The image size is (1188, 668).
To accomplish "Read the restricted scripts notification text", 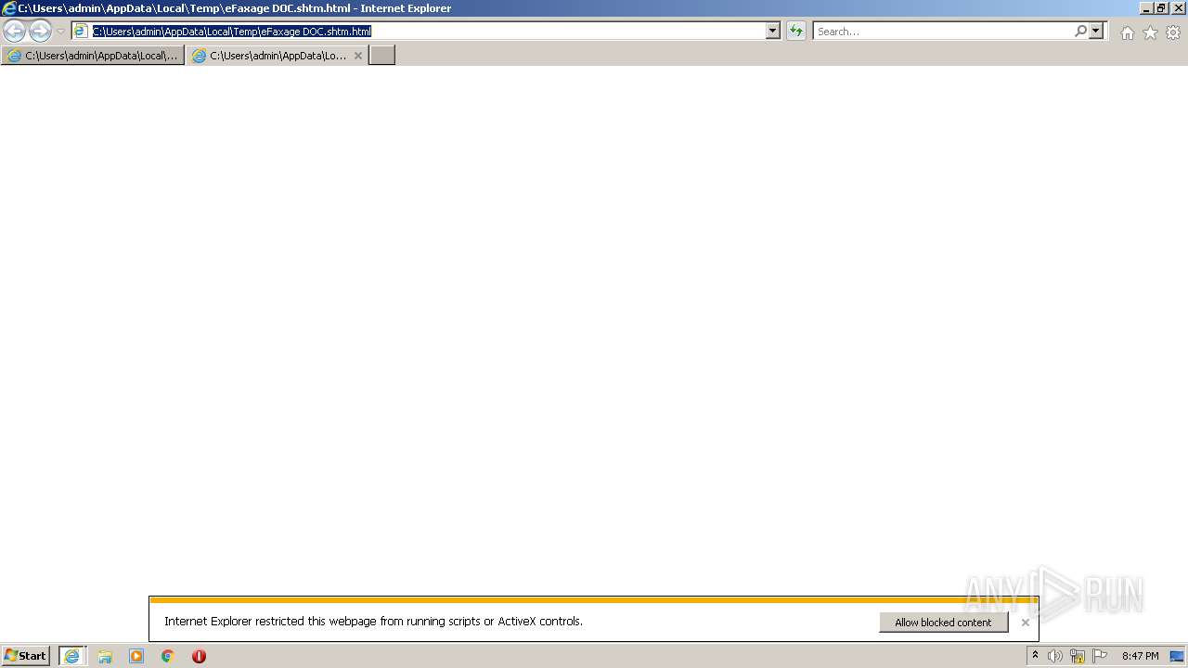I will pyautogui.click(x=374, y=622).
